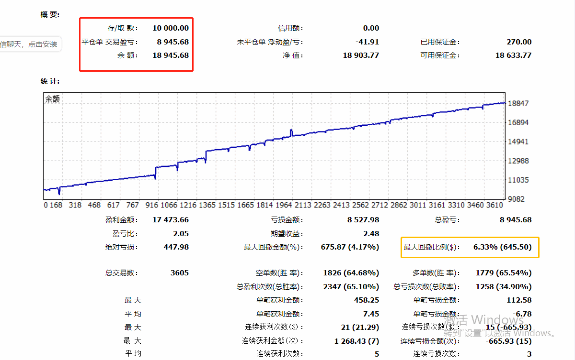The image size is (575, 360).
Task: Click the 绝对亏损 label
Action: click(x=122, y=247)
